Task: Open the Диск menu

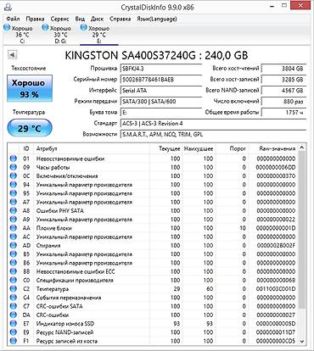Action: pos(97,19)
